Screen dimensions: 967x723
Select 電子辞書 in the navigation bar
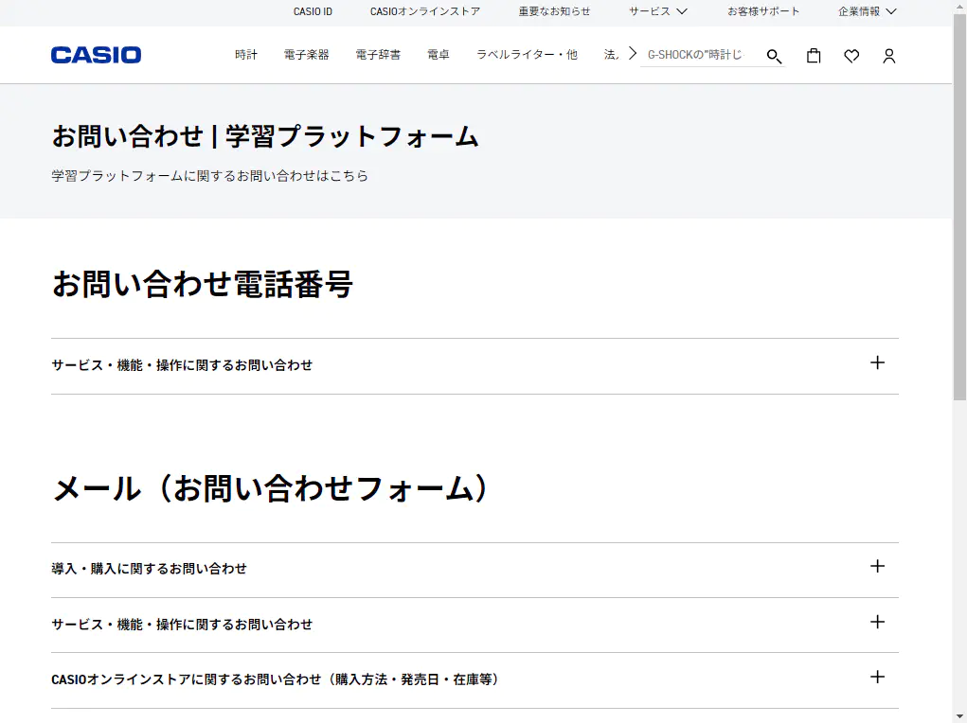pos(377,55)
